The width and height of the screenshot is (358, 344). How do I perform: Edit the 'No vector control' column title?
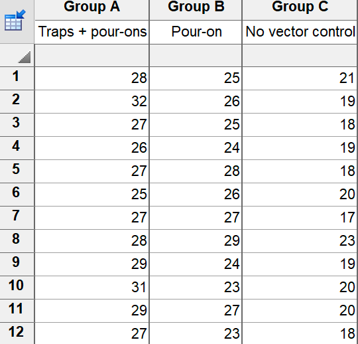(300, 32)
